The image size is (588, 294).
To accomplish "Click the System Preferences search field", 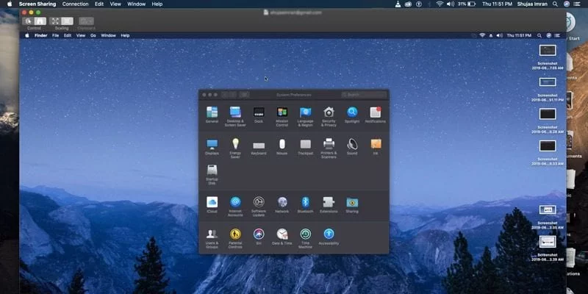I will [363, 95].
